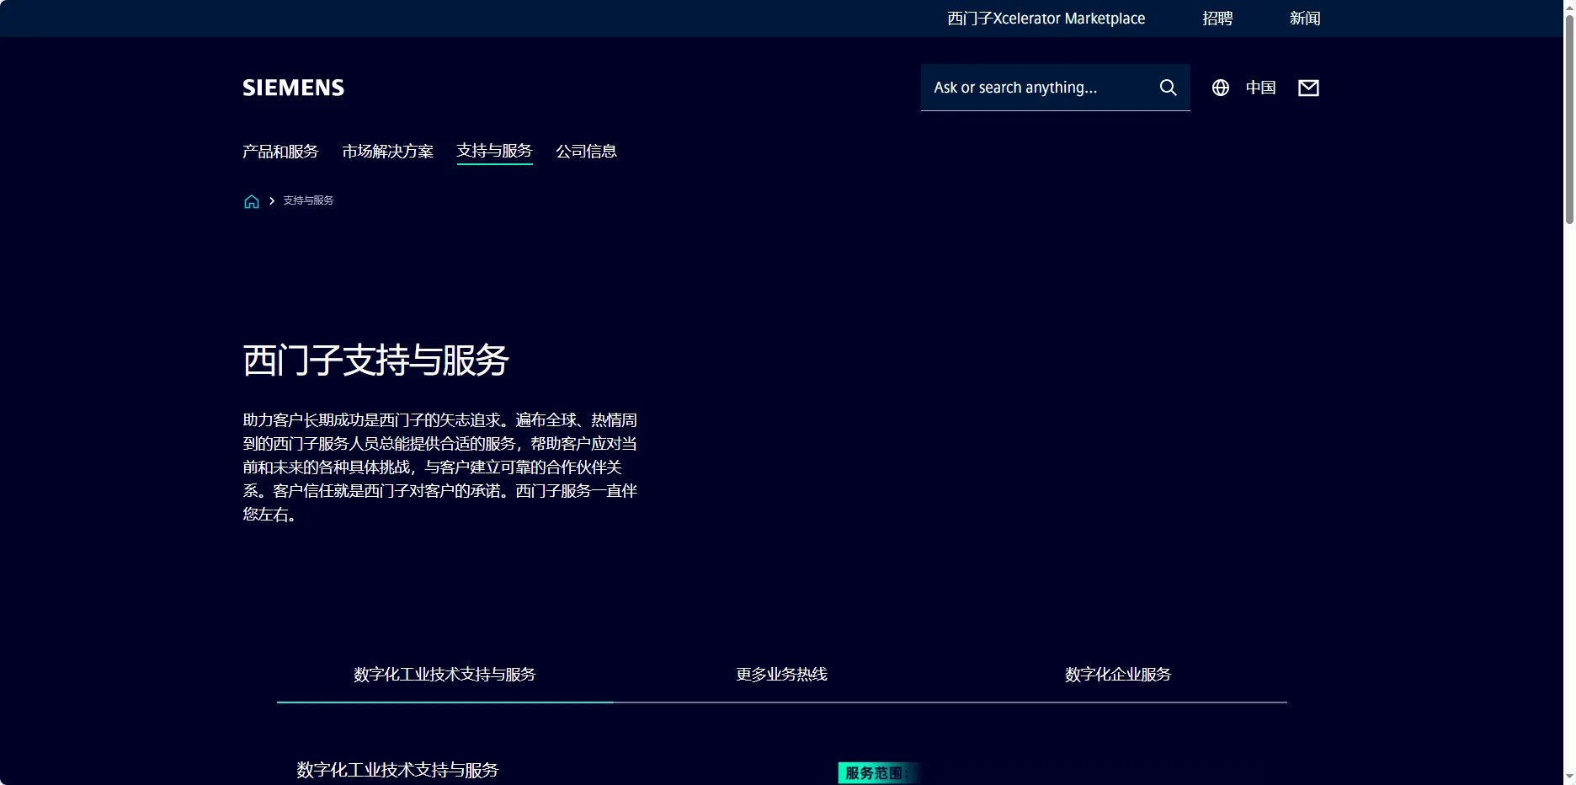The height and width of the screenshot is (785, 1576).
Task: Switch to the 更多业务热线 tab
Action: [781, 675]
